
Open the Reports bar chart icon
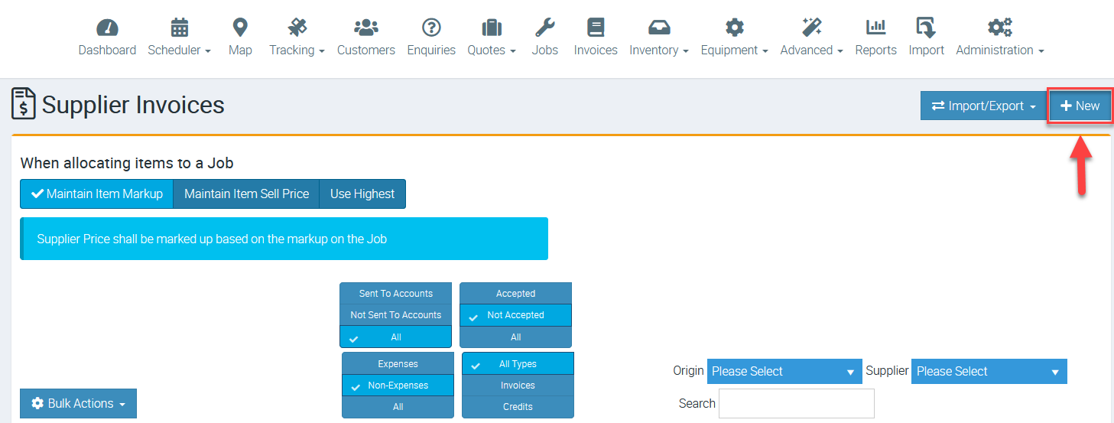point(875,28)
